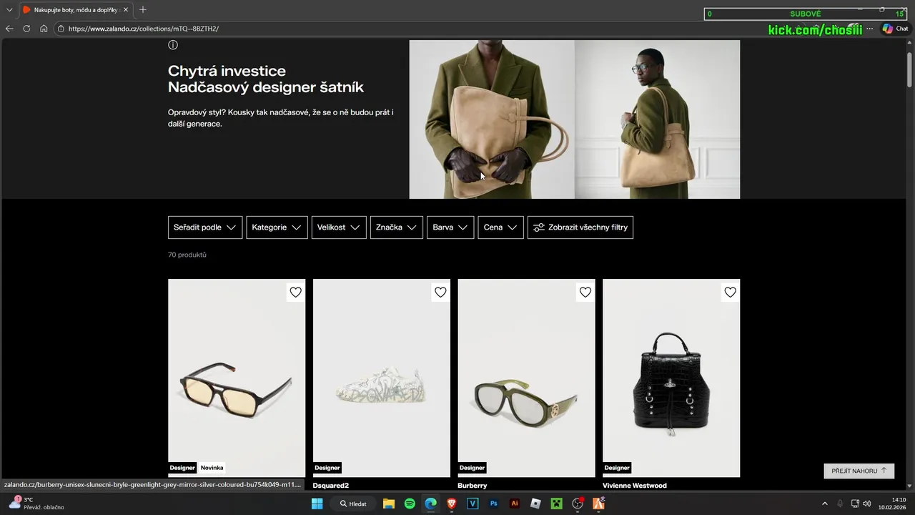Add the Burberry sunglasses to wishlist
The image size is (915, 515).
pyautogui.click(x=585, y=292)
